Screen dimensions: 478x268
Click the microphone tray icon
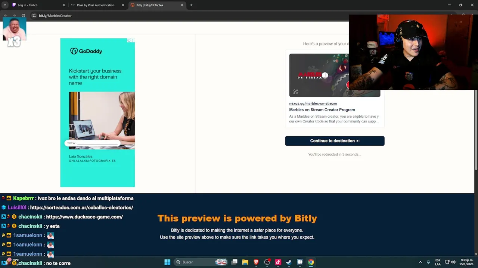[x=428, y=262]
